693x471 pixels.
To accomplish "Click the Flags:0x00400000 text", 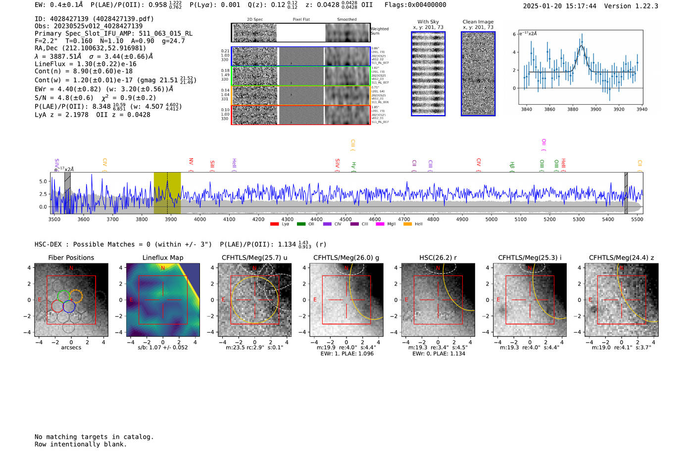I will pyautogui.click(x=415, y=5).
